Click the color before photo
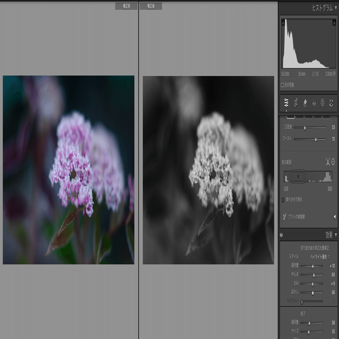The width and height of the screenshot is (339, 339). point(69,170)
